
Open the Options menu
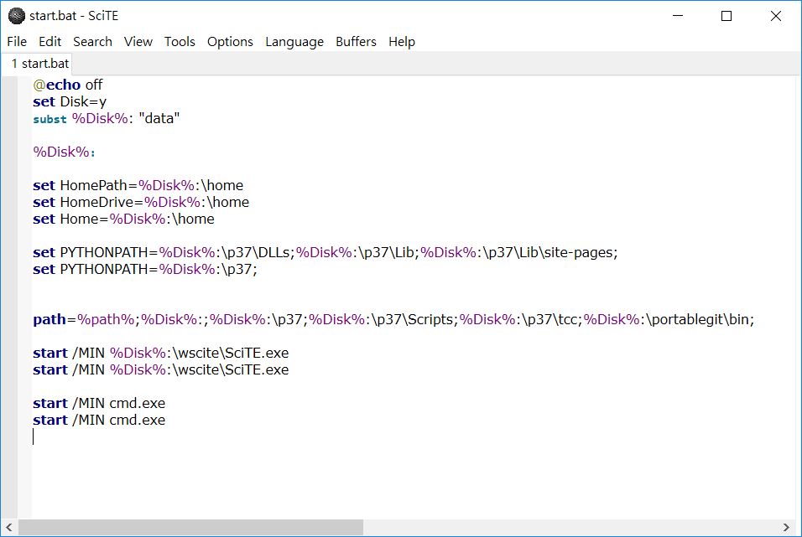[x=230, y=41]
